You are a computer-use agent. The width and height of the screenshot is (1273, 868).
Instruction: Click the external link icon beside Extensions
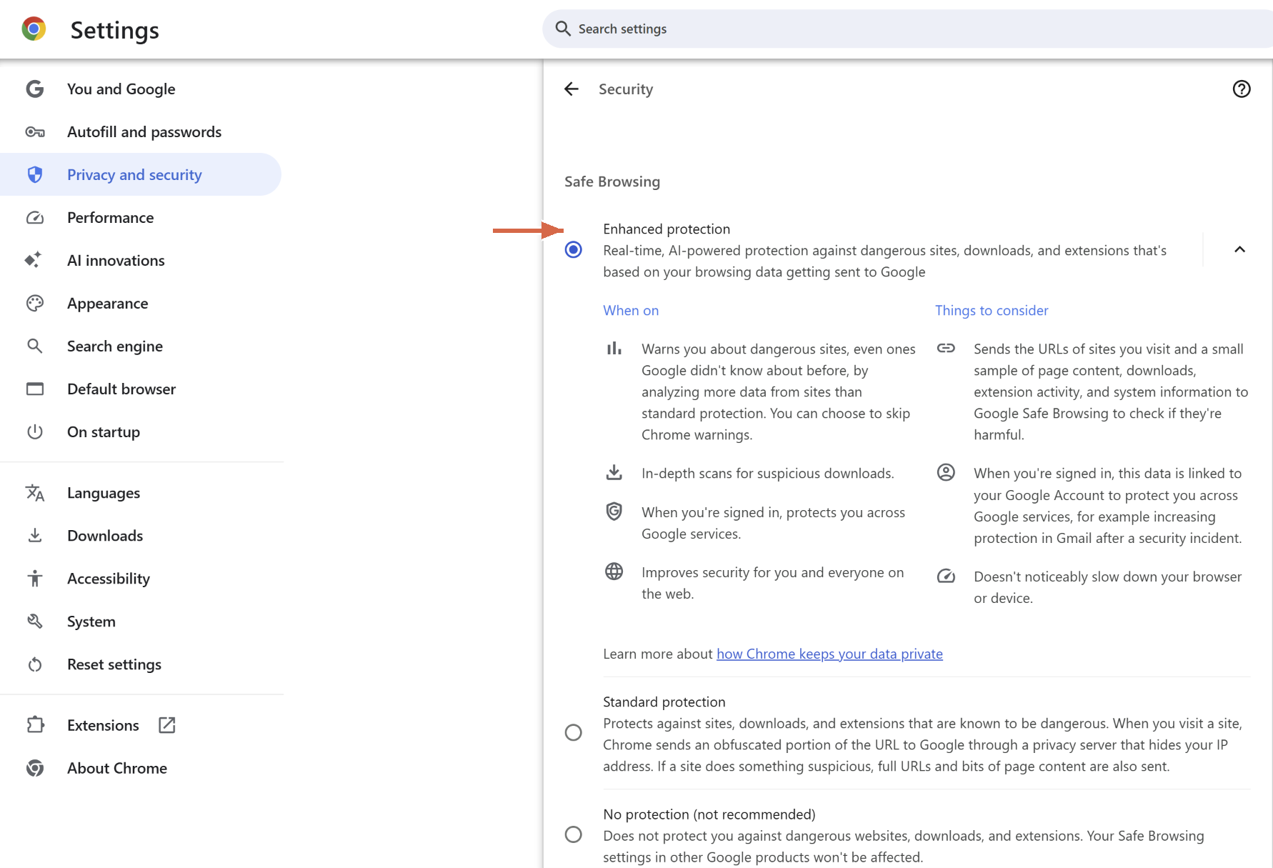(166, 725)
